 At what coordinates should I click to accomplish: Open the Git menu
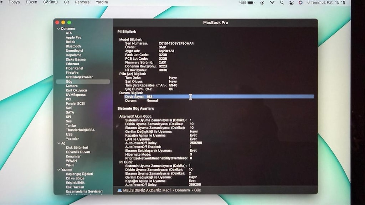[x=66, y=2]
